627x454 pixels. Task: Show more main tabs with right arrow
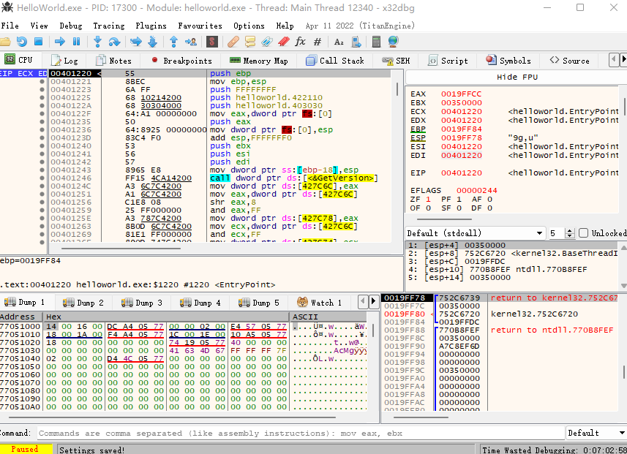pos(623,60)
